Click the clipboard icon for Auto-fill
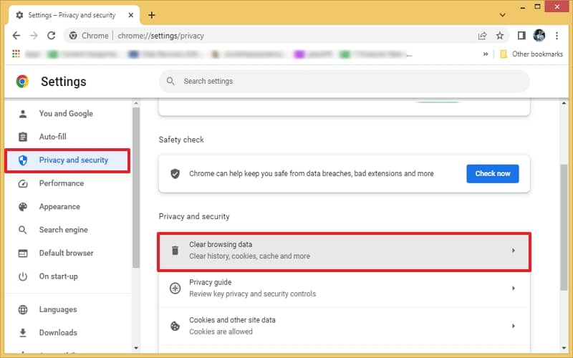This screenshot has width=573, height=358. click(23, 137)
